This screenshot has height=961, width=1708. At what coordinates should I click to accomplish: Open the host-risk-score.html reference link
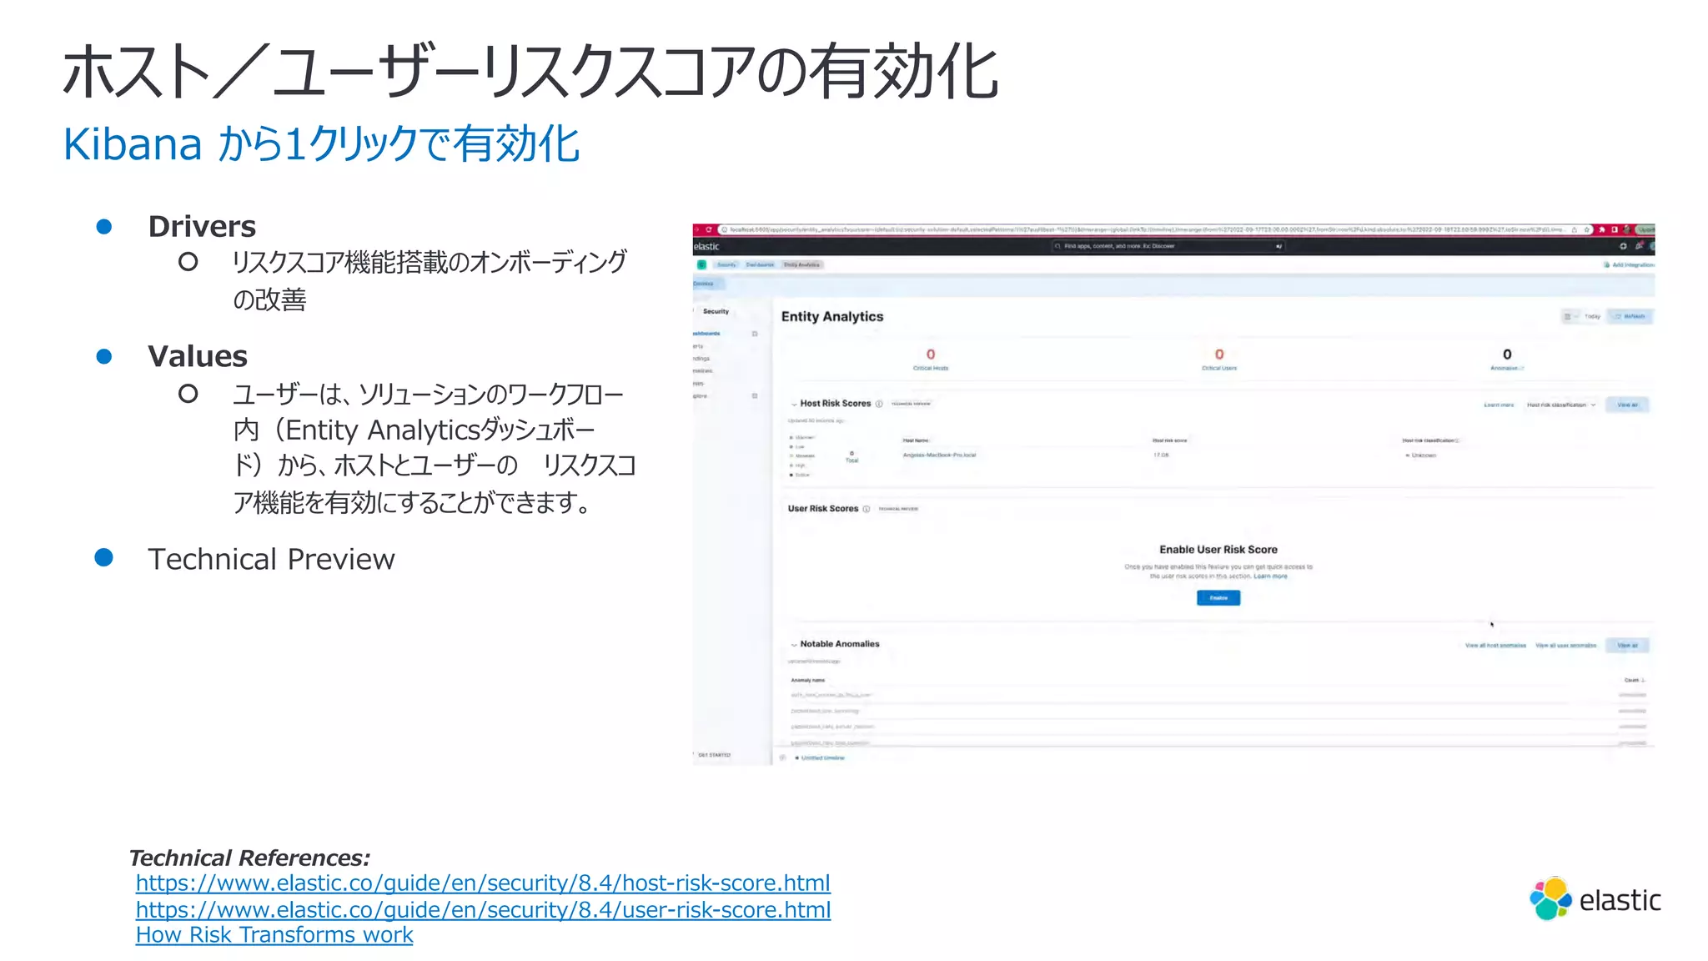click(x=483, y=883)
